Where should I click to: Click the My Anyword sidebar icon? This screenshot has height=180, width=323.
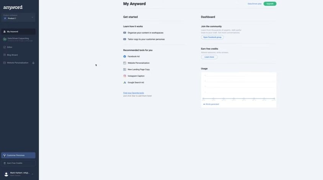[x=4, y=31]
